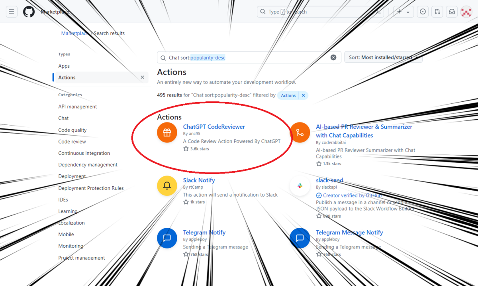Click the Actions filter chip label

pyautogui.click(x=288, y=95)
